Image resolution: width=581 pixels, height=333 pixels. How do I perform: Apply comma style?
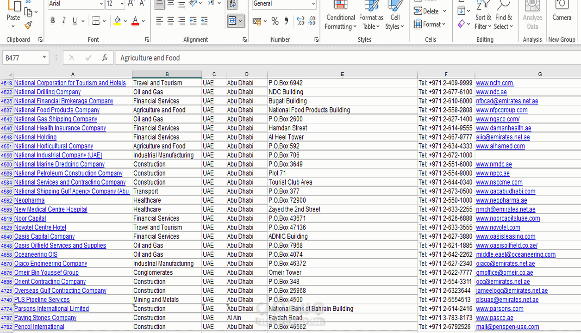[x=286, y=21]
